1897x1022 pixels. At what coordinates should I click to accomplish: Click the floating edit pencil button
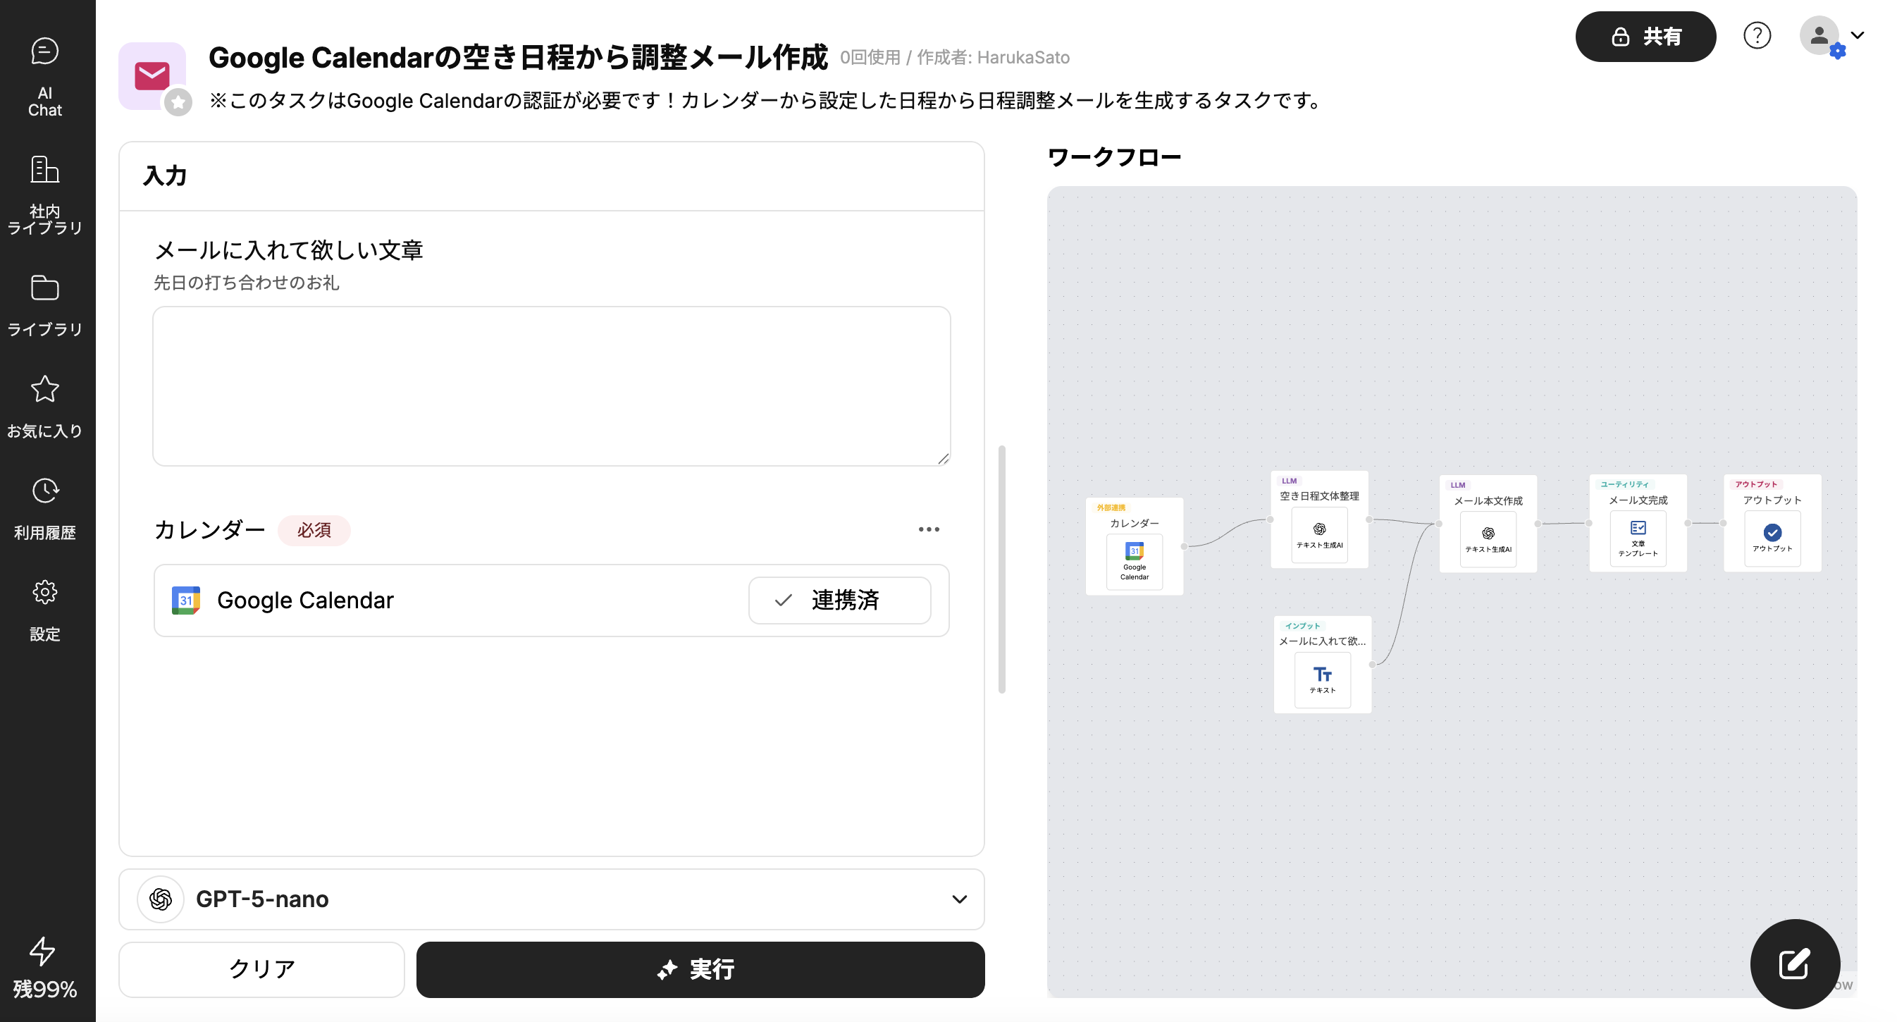(1794, 963)
